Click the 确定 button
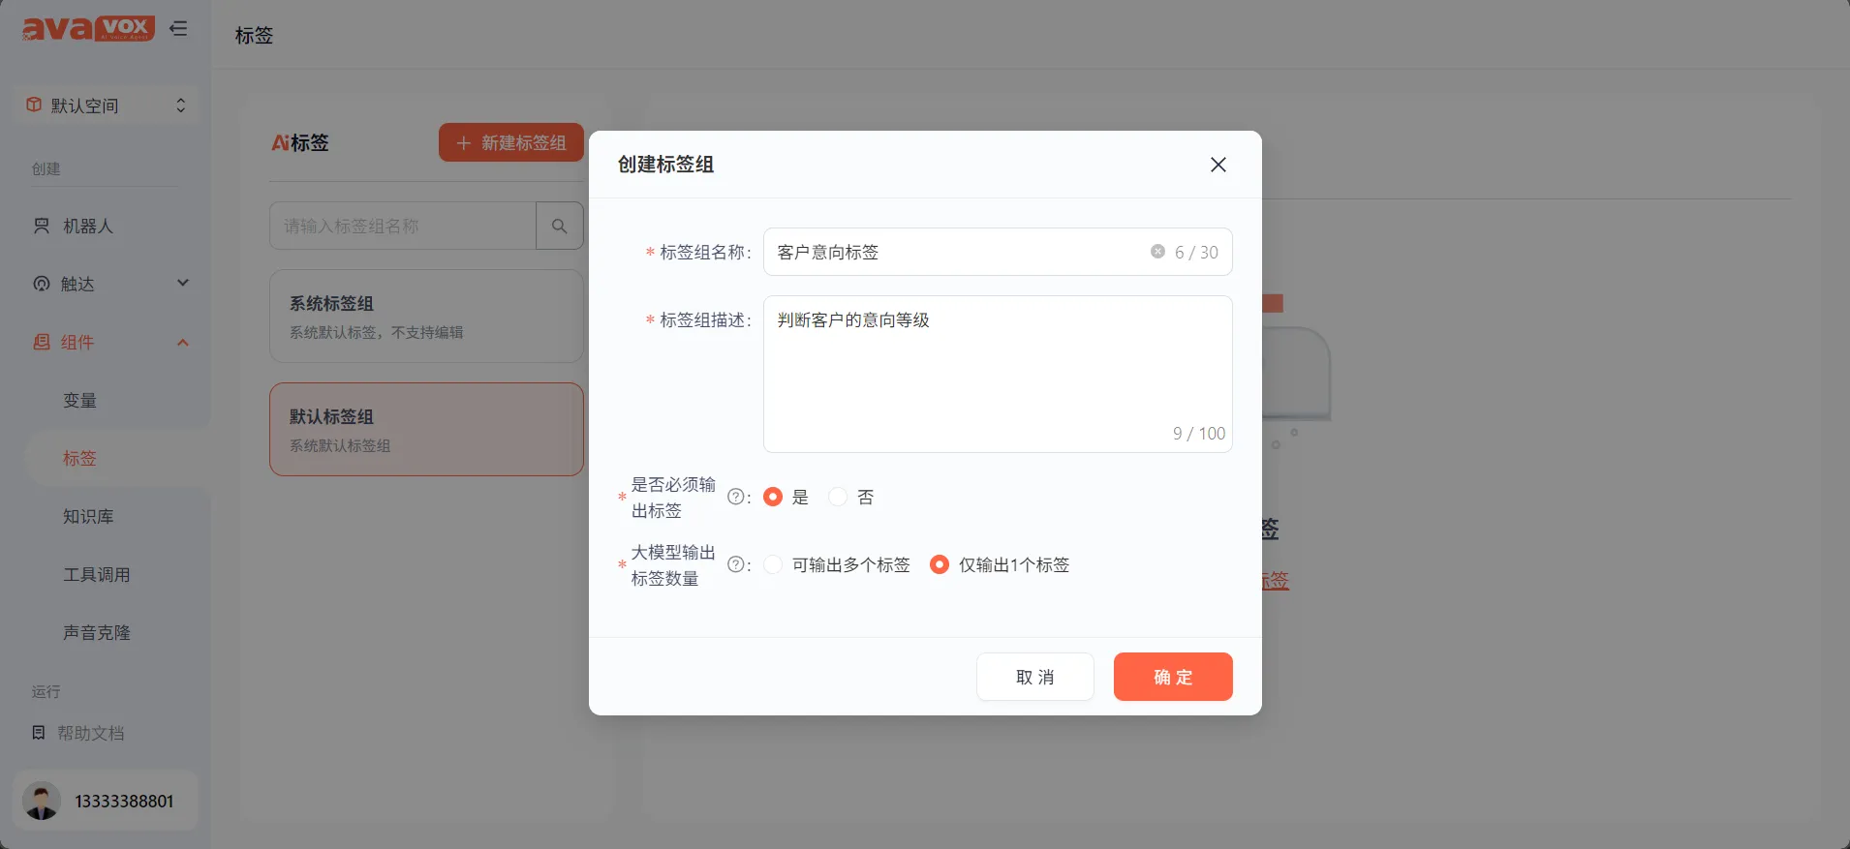The width and height of the screenshot is (1850, 849). [x=1172, y=677]
